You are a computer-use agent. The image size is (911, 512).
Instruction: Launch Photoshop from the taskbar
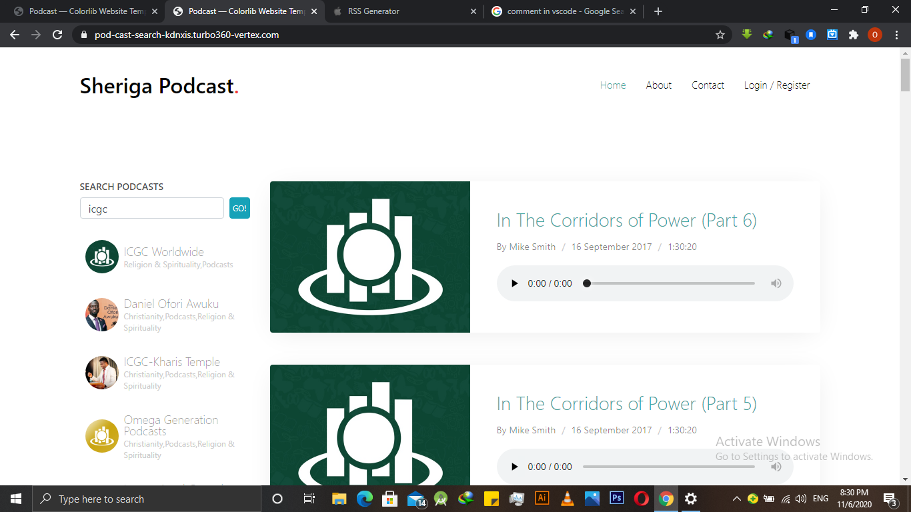(x=617, y=499)
